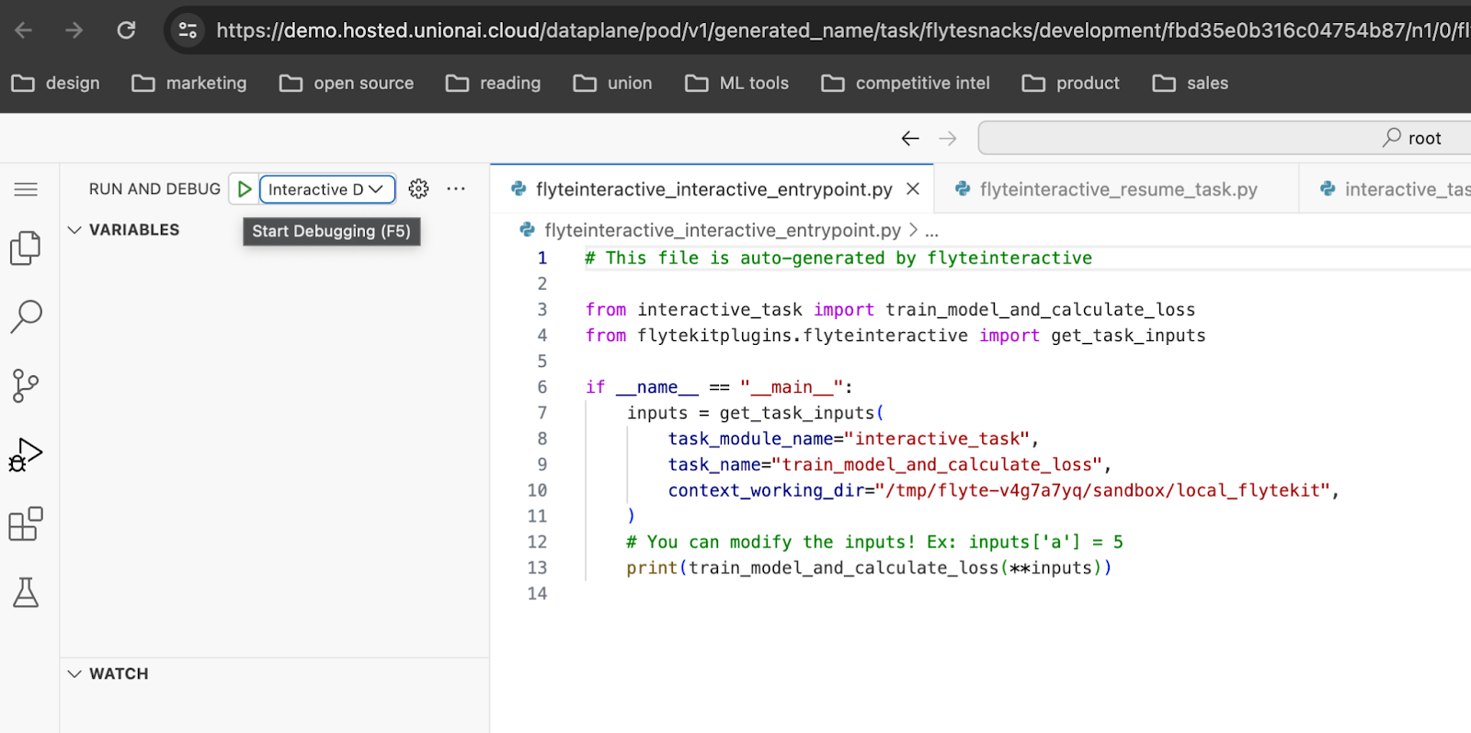This screenshot has width=1471, height=733.
Task: Open the design bookmarks folder
Action: click(x=55, y=83)
